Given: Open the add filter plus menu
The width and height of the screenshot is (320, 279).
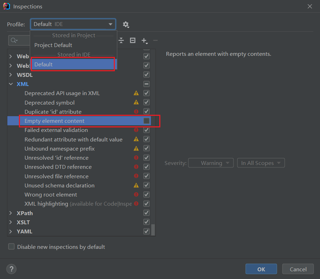Looking at the screenshot, I should pos(145,40).
